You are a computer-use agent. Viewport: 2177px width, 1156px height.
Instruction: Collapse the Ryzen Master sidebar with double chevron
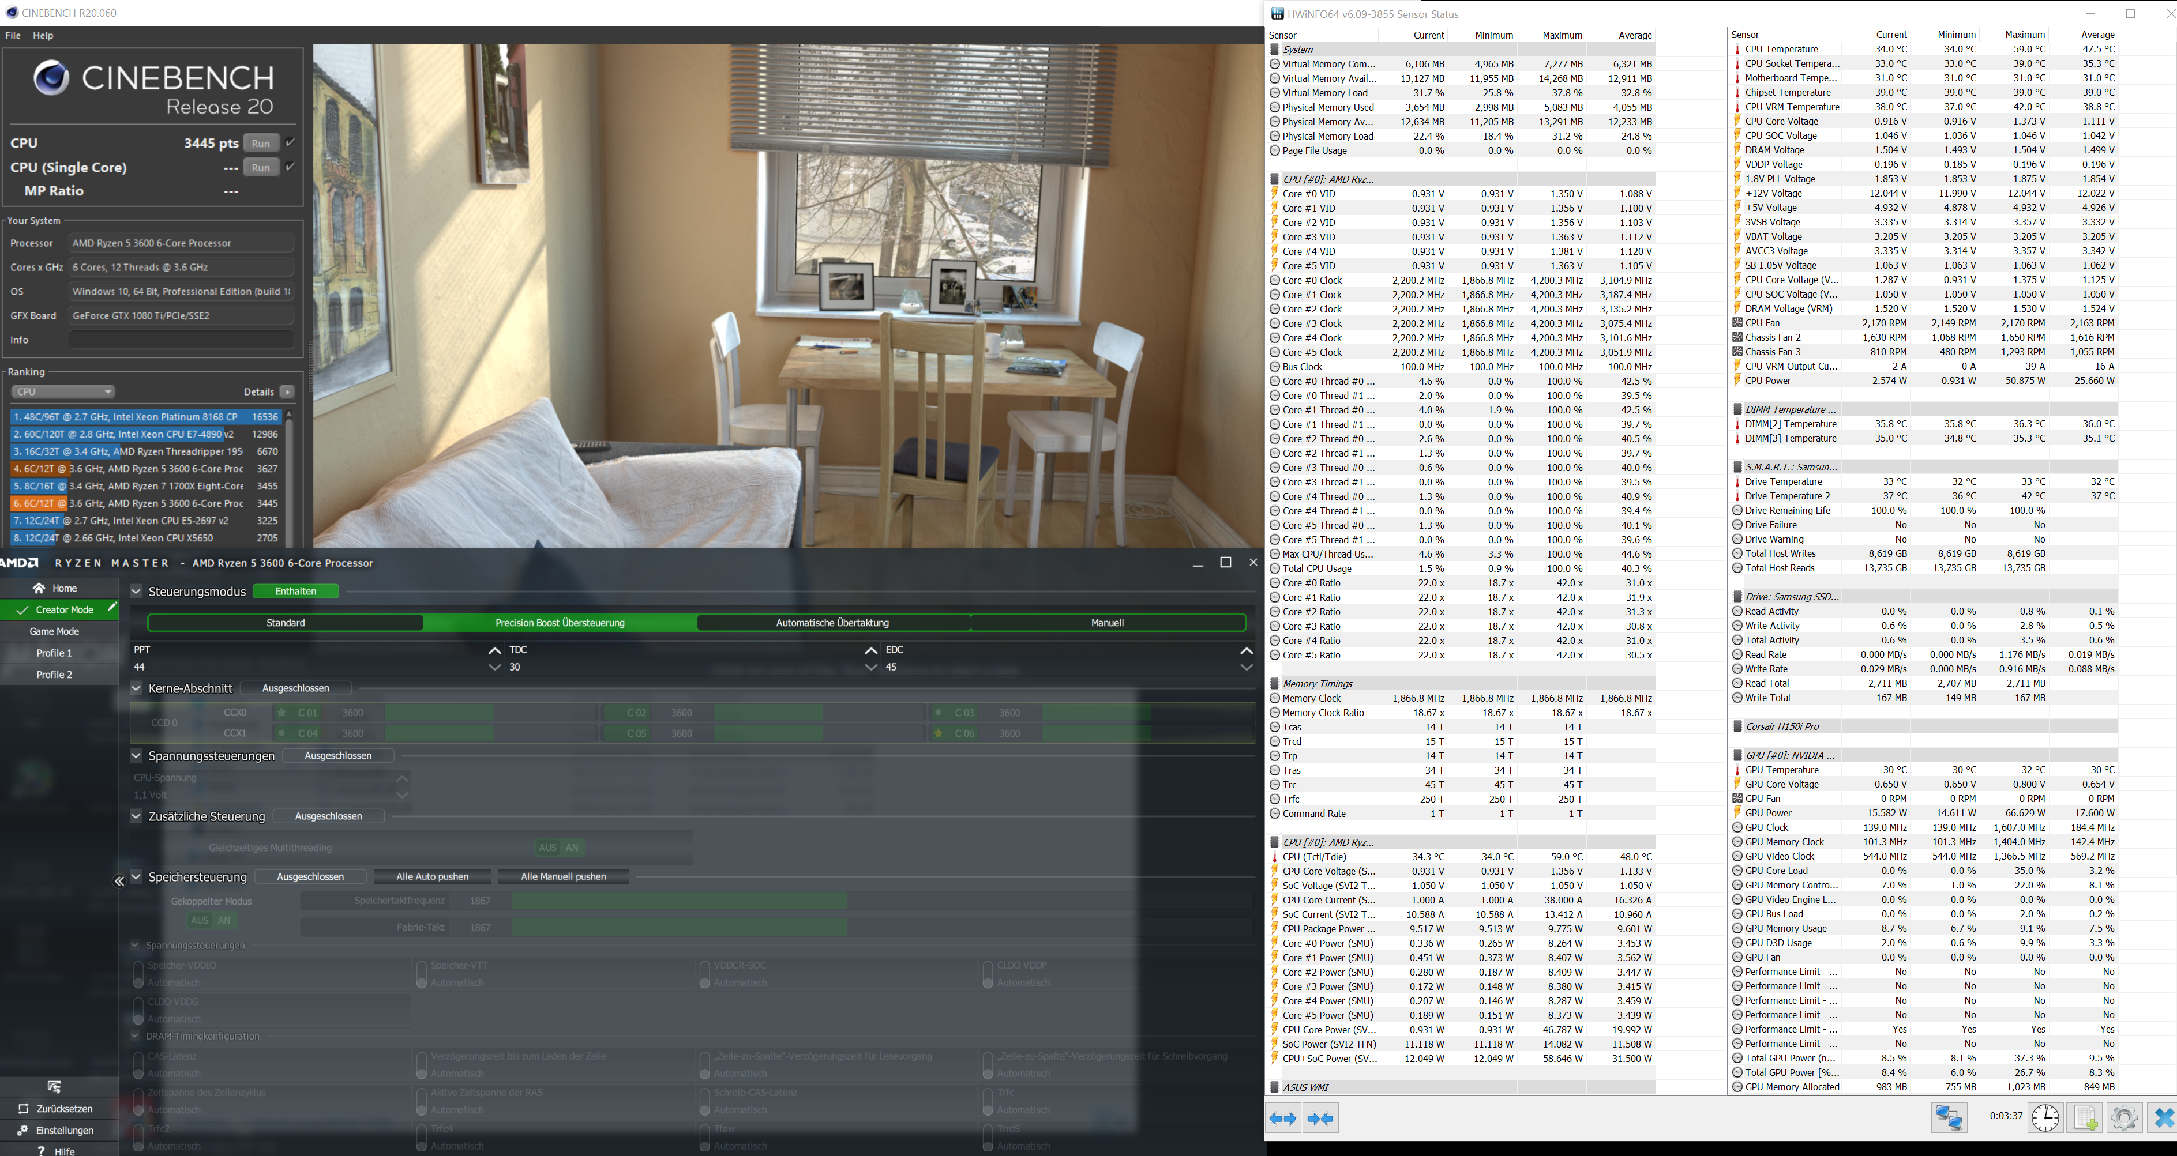[x=119, y=881]
